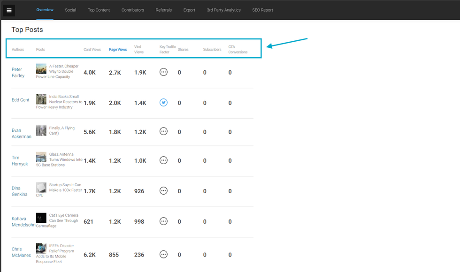
Task: Go to the SEO Report tab
Action: (262, 10)
